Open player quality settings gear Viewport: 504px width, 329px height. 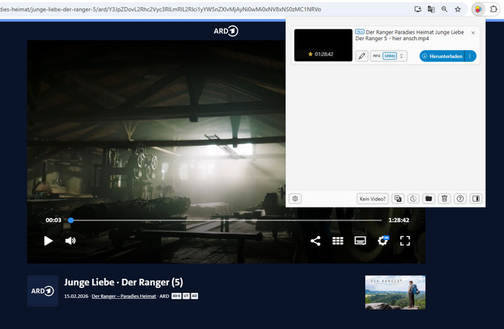[383, 241]
